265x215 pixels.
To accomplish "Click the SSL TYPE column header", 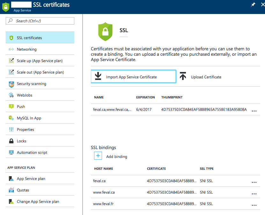I will click(x=207, y=168).
